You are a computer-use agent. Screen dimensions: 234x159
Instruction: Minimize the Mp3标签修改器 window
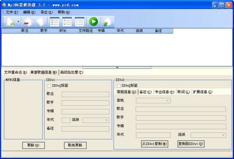(215, 5)
